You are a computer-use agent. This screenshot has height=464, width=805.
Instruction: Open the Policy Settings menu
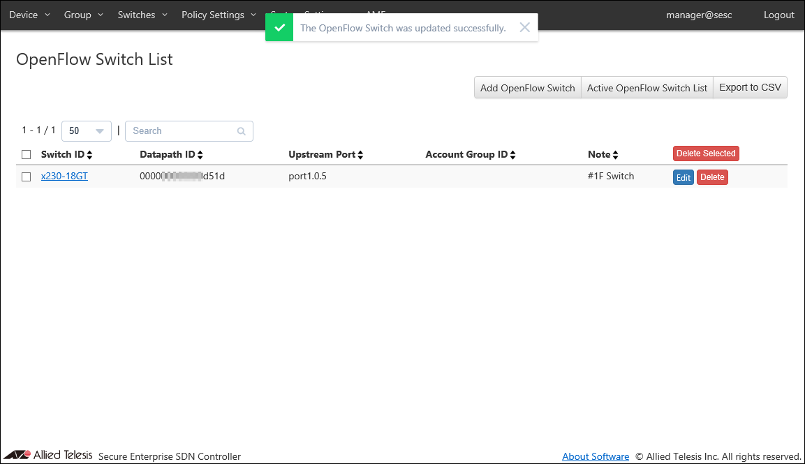[219, 15]
